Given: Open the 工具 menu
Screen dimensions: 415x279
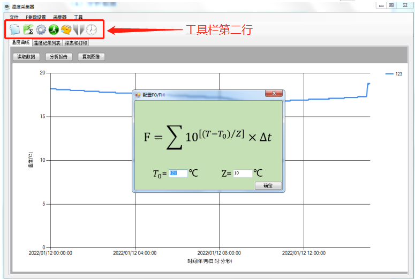Looking at the screenshot, I should [78, 17].
